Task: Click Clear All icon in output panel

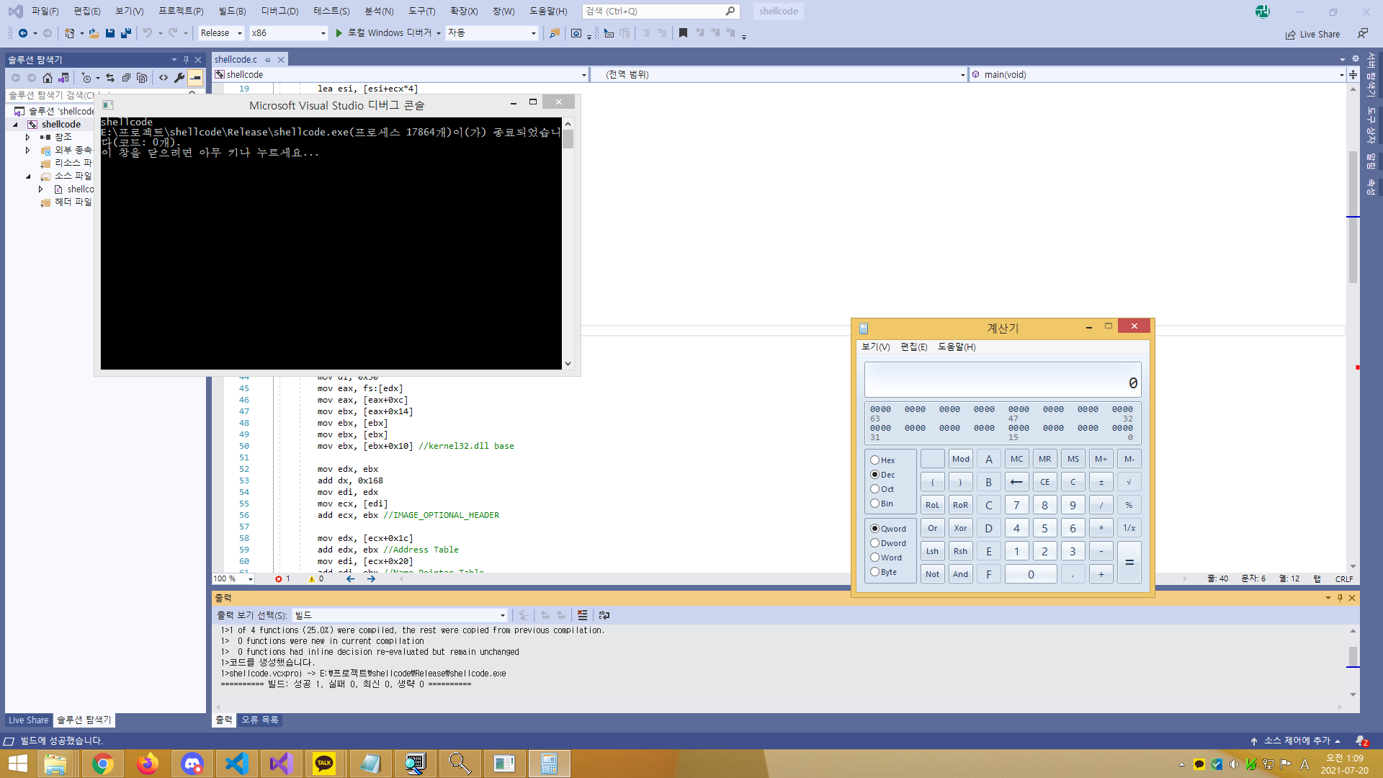Action: 582,615
